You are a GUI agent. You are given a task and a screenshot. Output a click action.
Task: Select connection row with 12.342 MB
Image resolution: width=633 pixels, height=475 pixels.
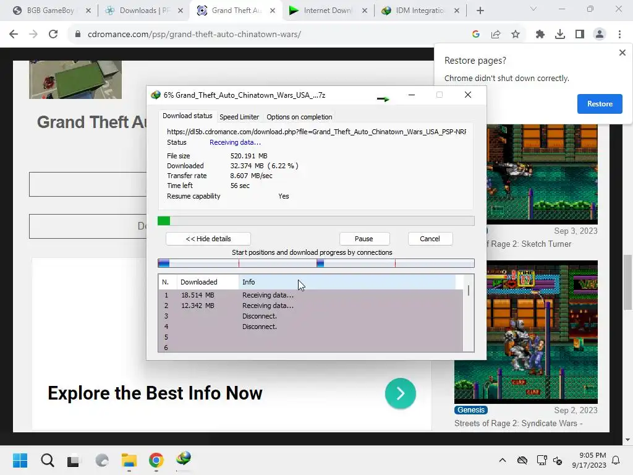(x=310, y=306)
